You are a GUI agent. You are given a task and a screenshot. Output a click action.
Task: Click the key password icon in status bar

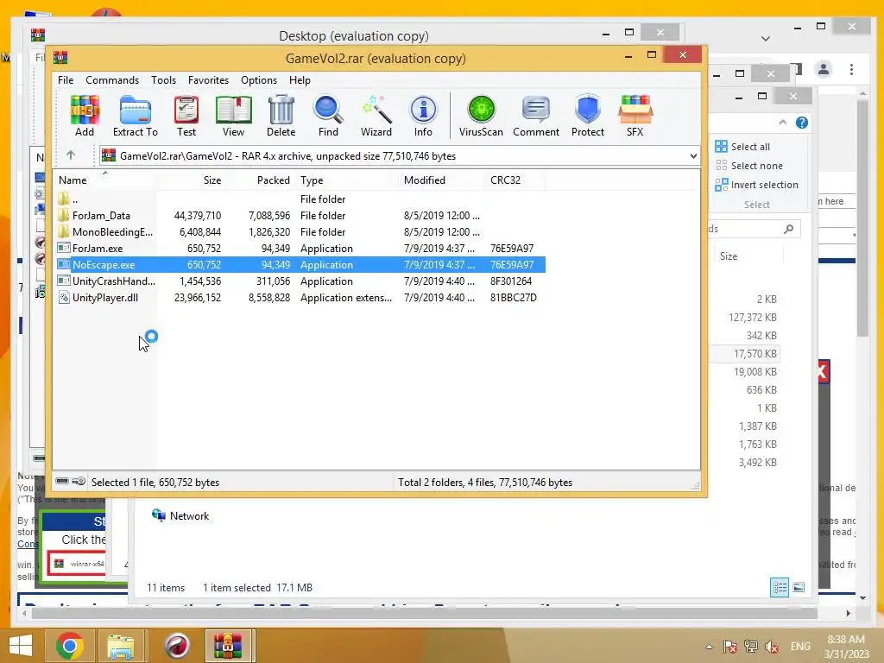tap(79, 482)
